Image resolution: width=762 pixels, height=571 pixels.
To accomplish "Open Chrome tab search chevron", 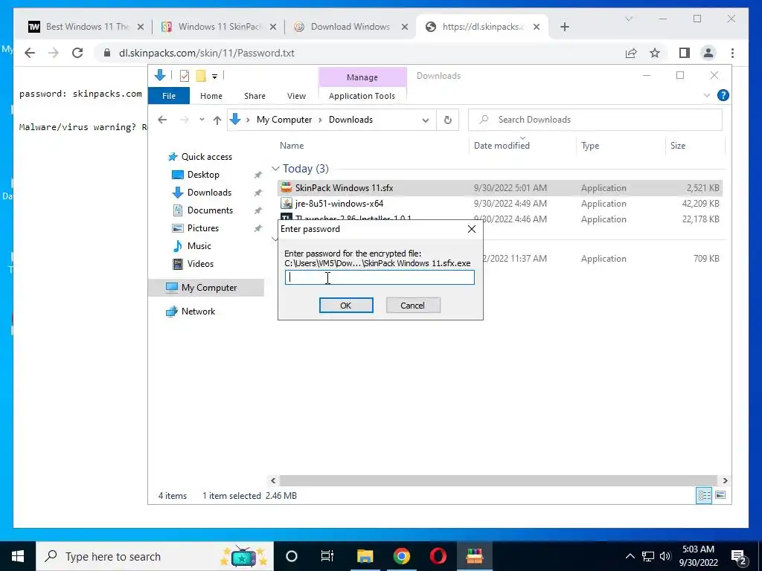I will [x=628, y=19].
